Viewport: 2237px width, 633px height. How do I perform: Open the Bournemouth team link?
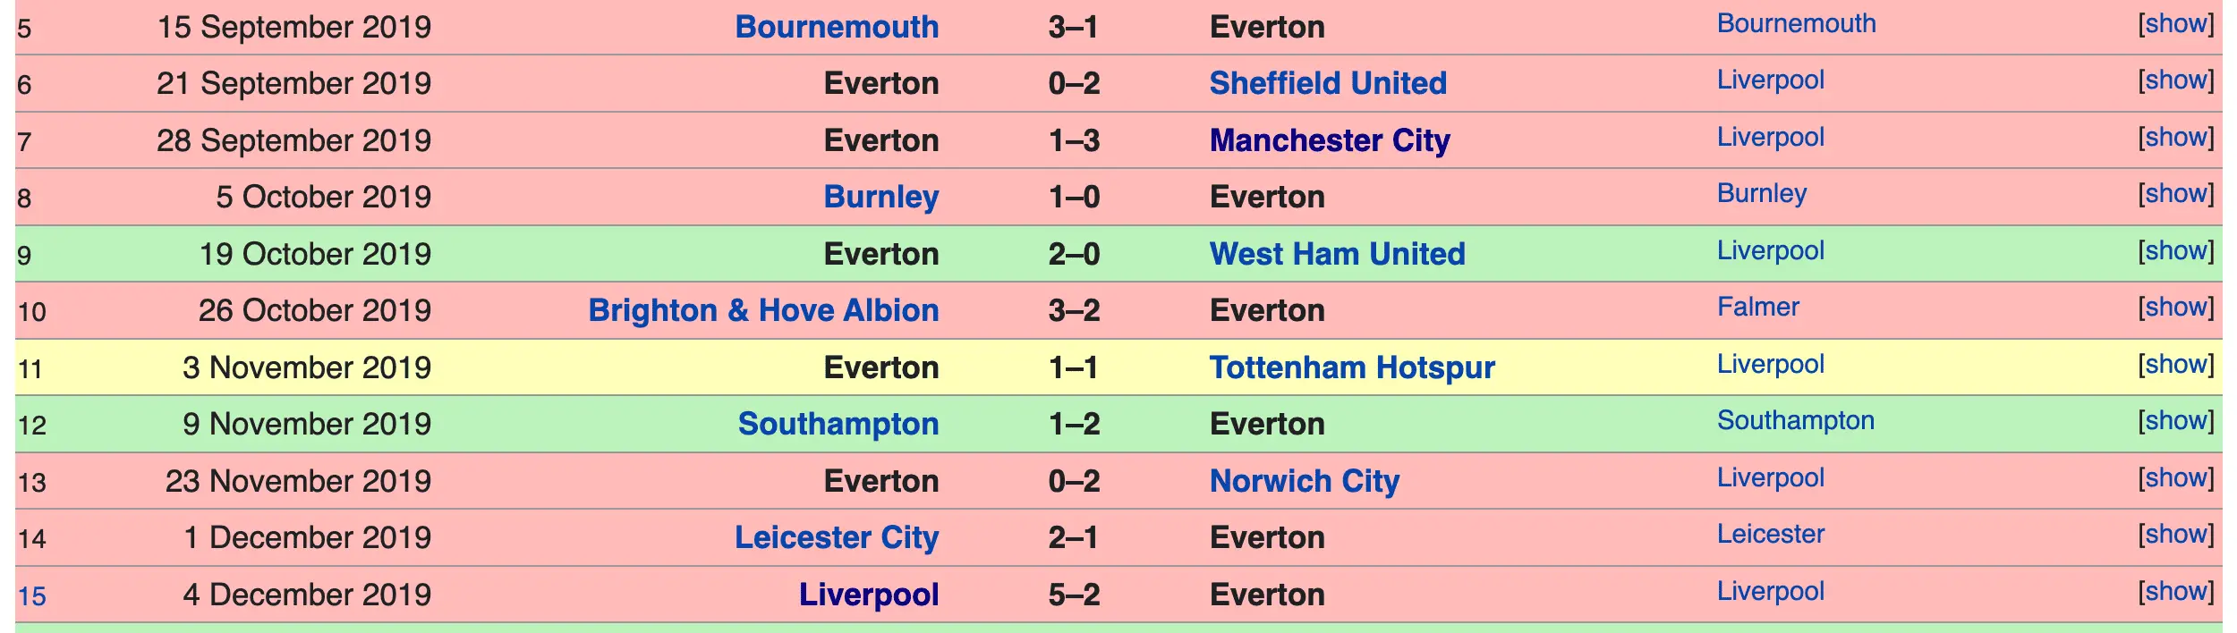[837, 27]
